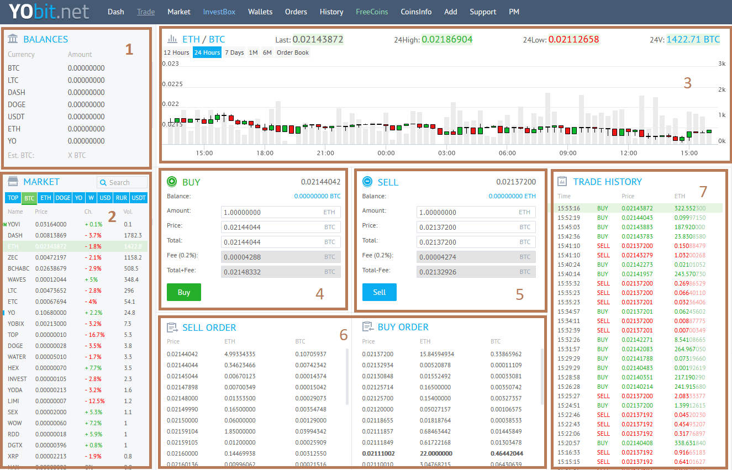Open the Wallets page
Image resolution: width=732 pixels, height=470 pixels.
260,12
